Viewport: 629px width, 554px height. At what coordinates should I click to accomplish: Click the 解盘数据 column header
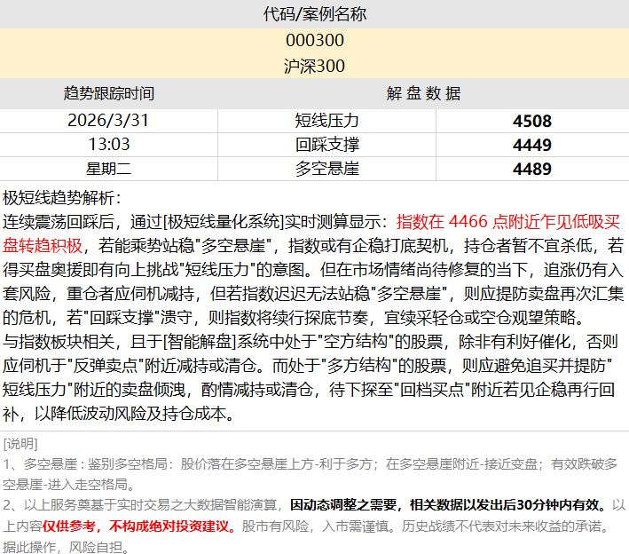[x=423, y=93]
